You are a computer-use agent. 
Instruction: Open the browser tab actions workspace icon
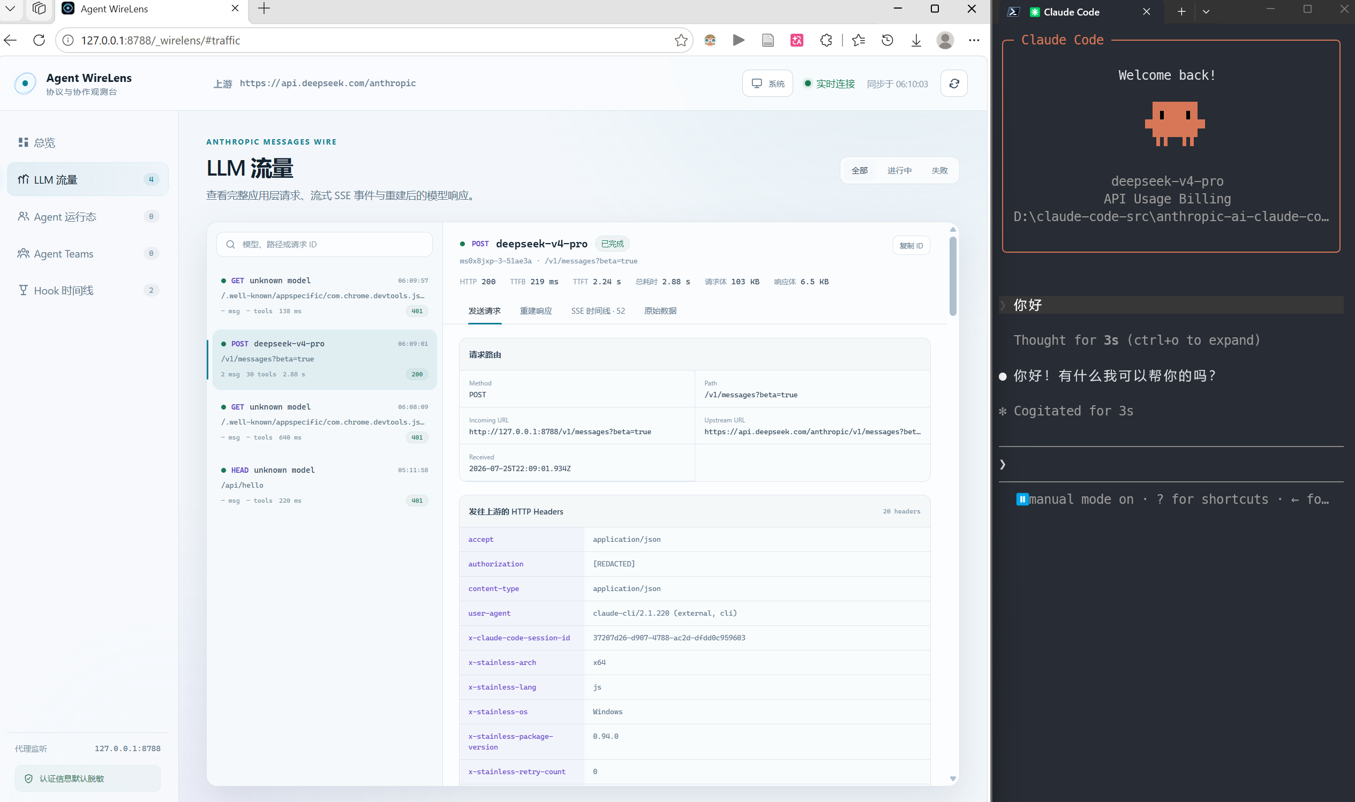point(39,9)
